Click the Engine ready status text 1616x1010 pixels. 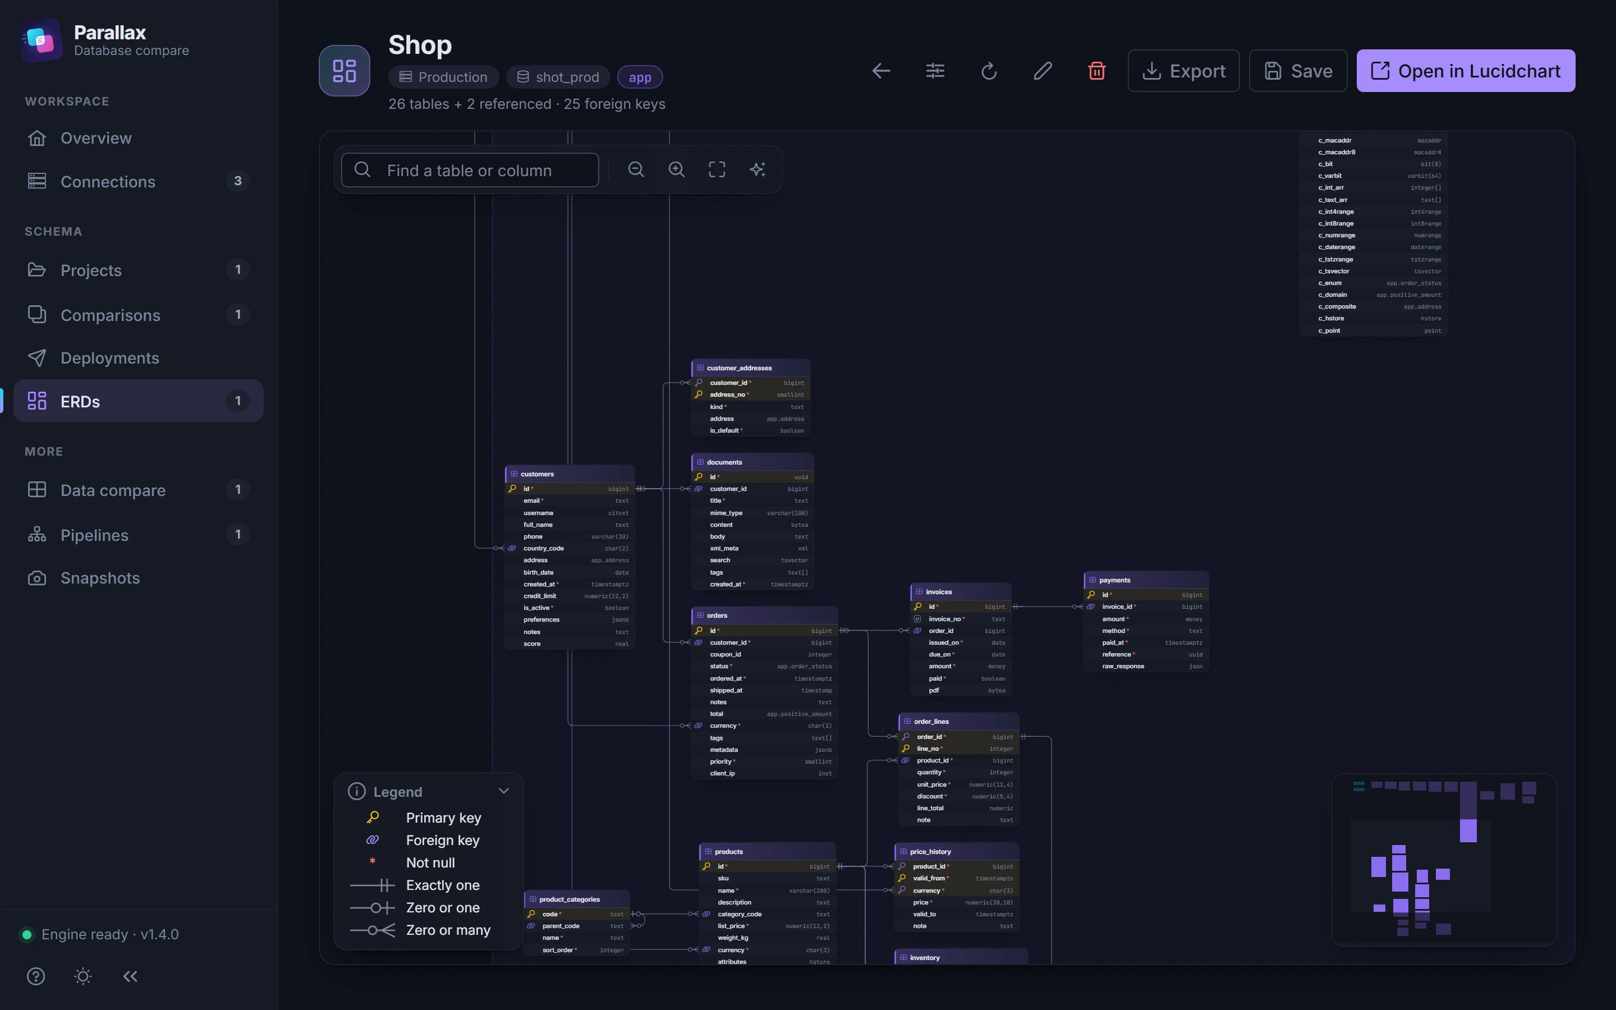point(110,934)
